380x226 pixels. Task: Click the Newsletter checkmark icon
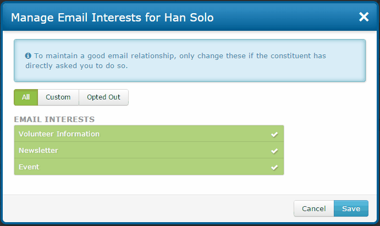tap(274, 151)
